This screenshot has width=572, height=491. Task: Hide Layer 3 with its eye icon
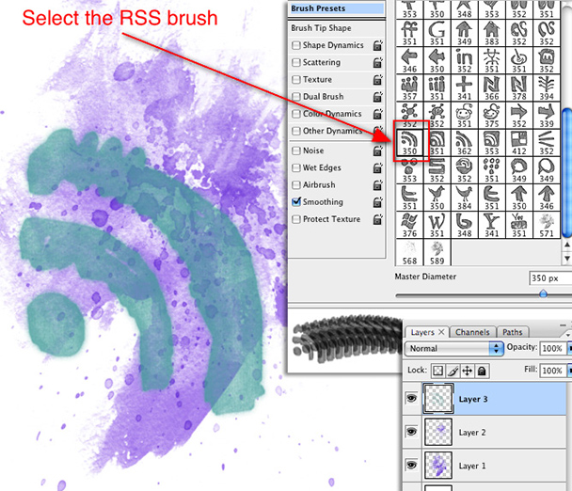[x=411, y=398]
